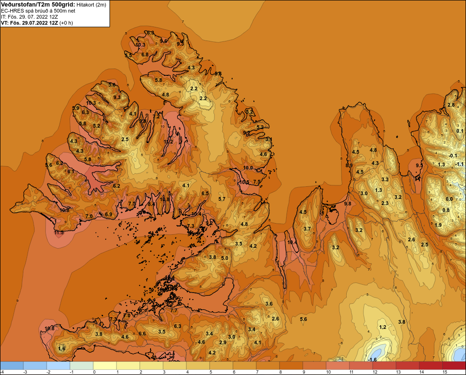Click the 5.5 temperature value on the map
Screen dimensions: 466x375
click(x=128, y=55)
